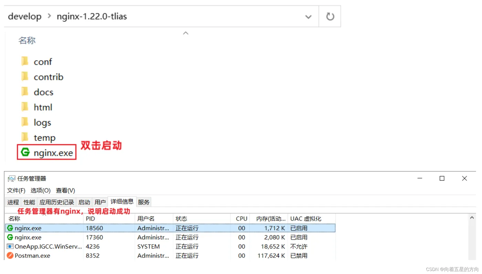The image size is (482, 274).
Task: Click the develop breadcrumb in the address bar
Action: tap(24, 16)
